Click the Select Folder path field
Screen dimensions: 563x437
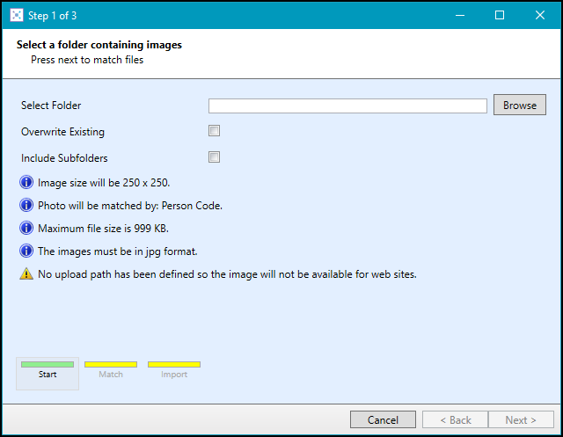point(347,106)
